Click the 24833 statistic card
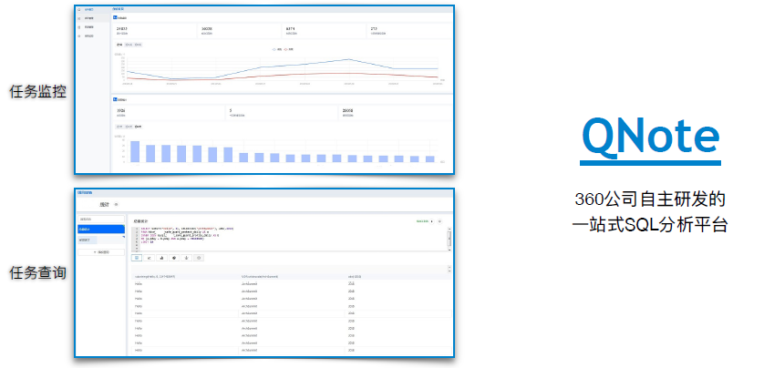This screenshot has width=764, height=368. click(154, 31)
